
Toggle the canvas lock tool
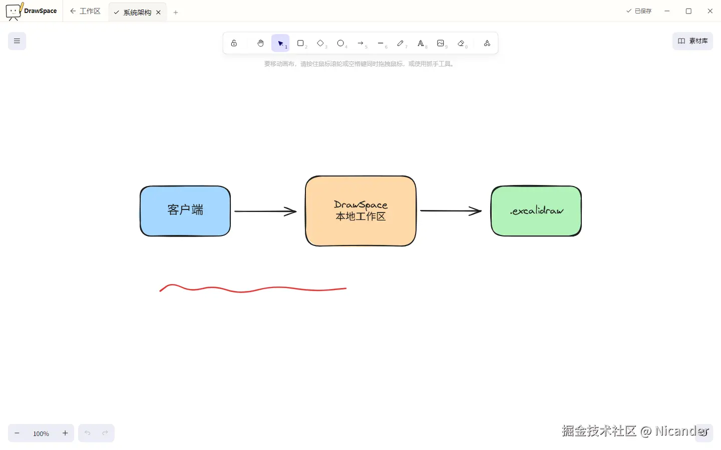[234, 43]
